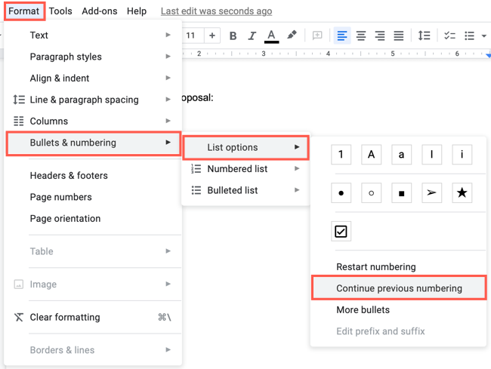
Task: Select the checkbox list style
Action: click(x=341, y=231)
